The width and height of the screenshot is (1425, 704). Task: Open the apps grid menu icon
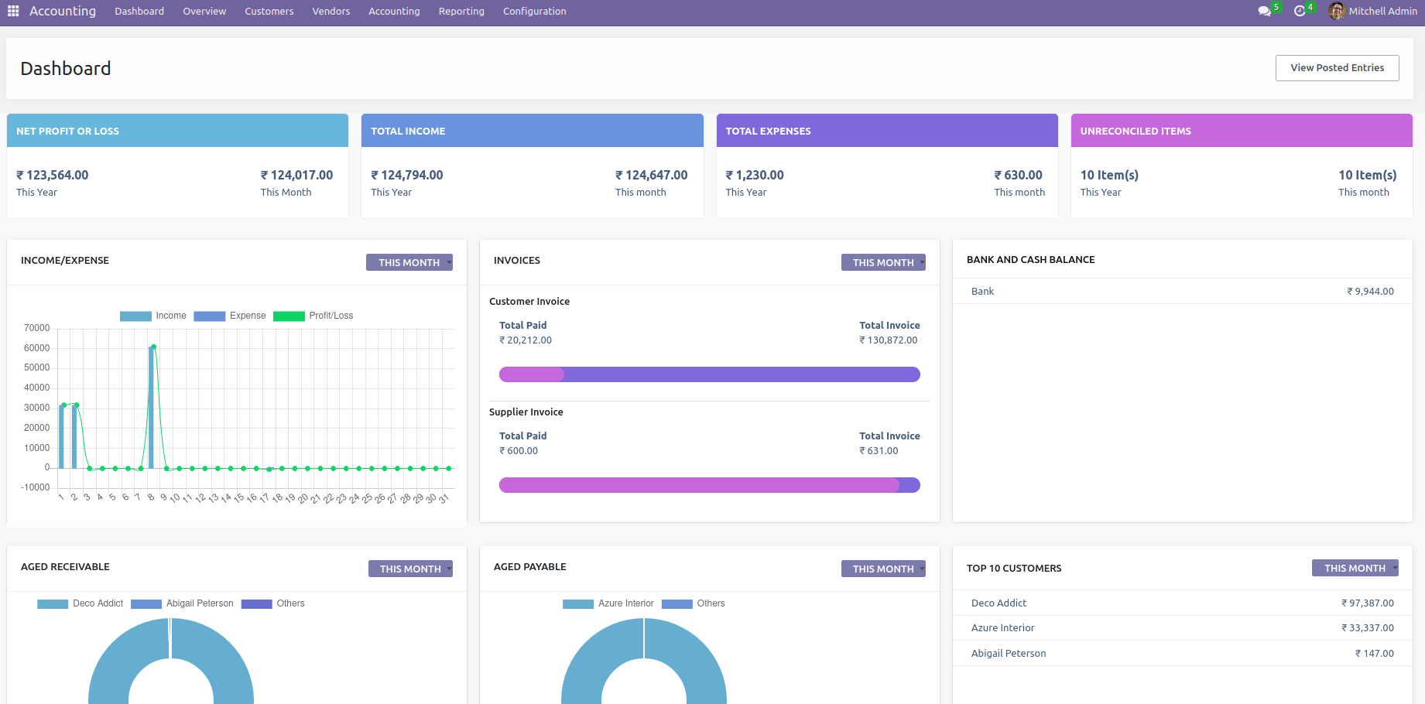pos(13,11)
